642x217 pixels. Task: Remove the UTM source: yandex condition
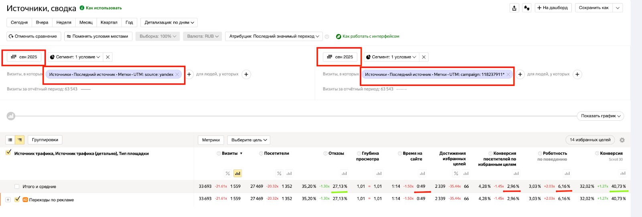click(177, 75)
